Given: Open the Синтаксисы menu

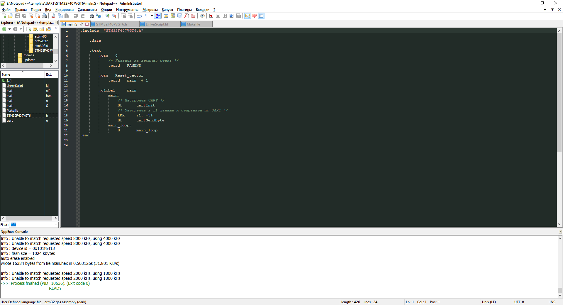Looking at the screenshot, I should click(x=87, y=10).
